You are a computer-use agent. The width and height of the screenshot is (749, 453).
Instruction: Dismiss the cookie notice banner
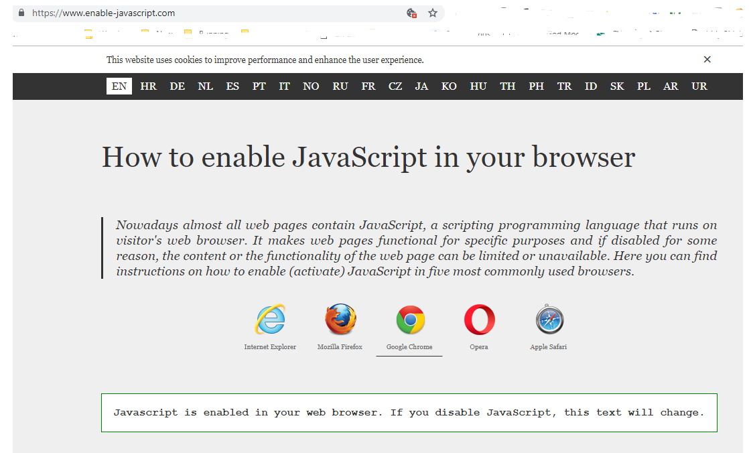pyautogui.click(x=707, y=59)
